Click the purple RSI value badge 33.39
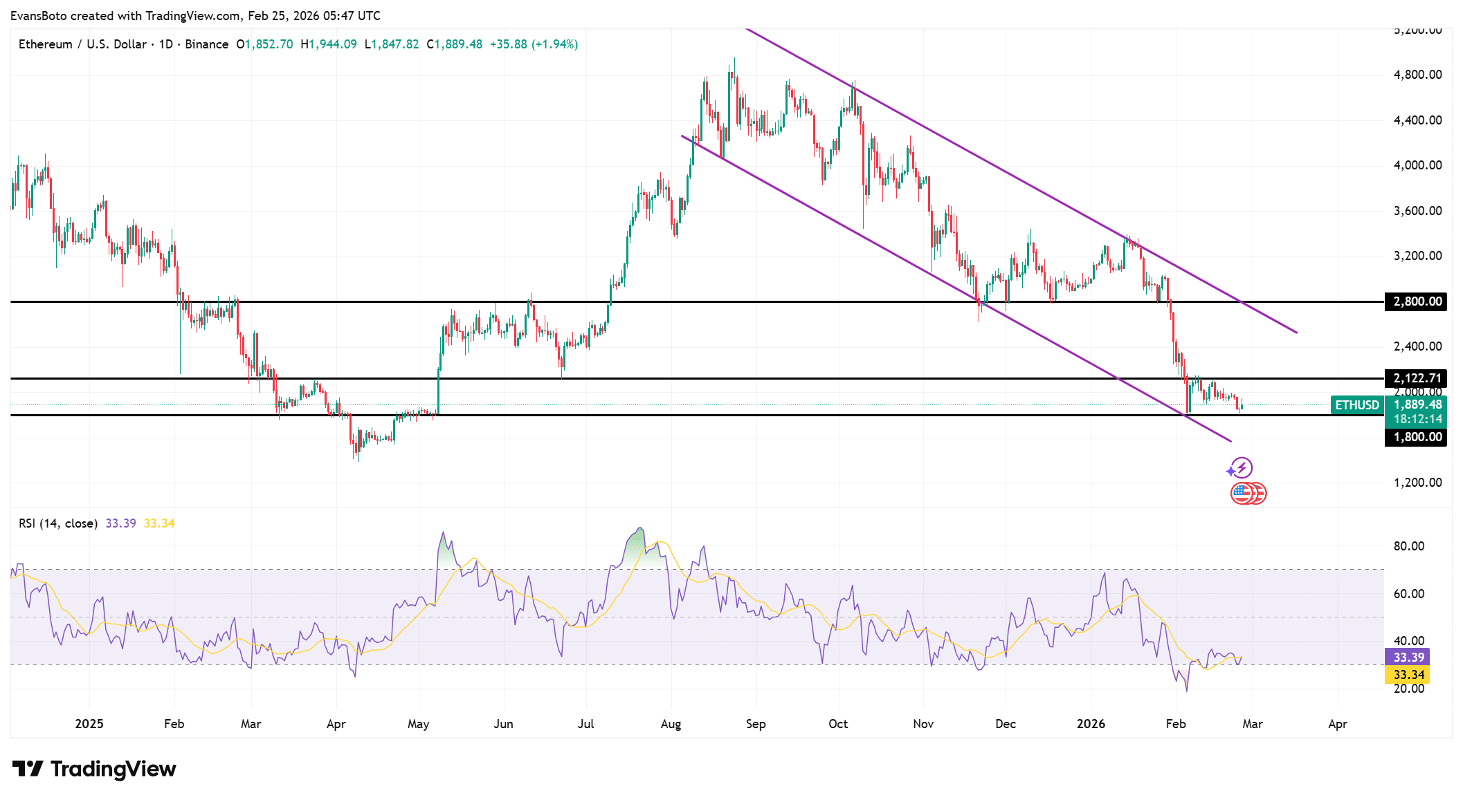This screenshot has width=1463, height=800. pyautogui.click(x=1408, y=657)
